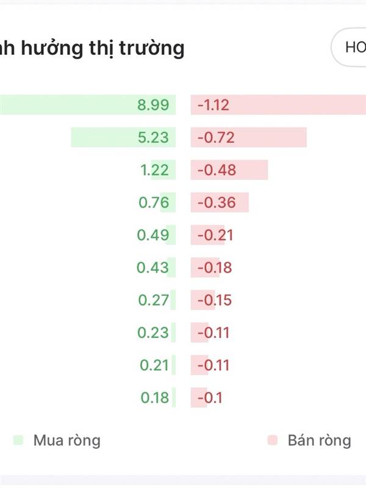This screenshot has height=488, width=366.
Task: Tap the -0.21 net sell value
Action: click(215, 235)
